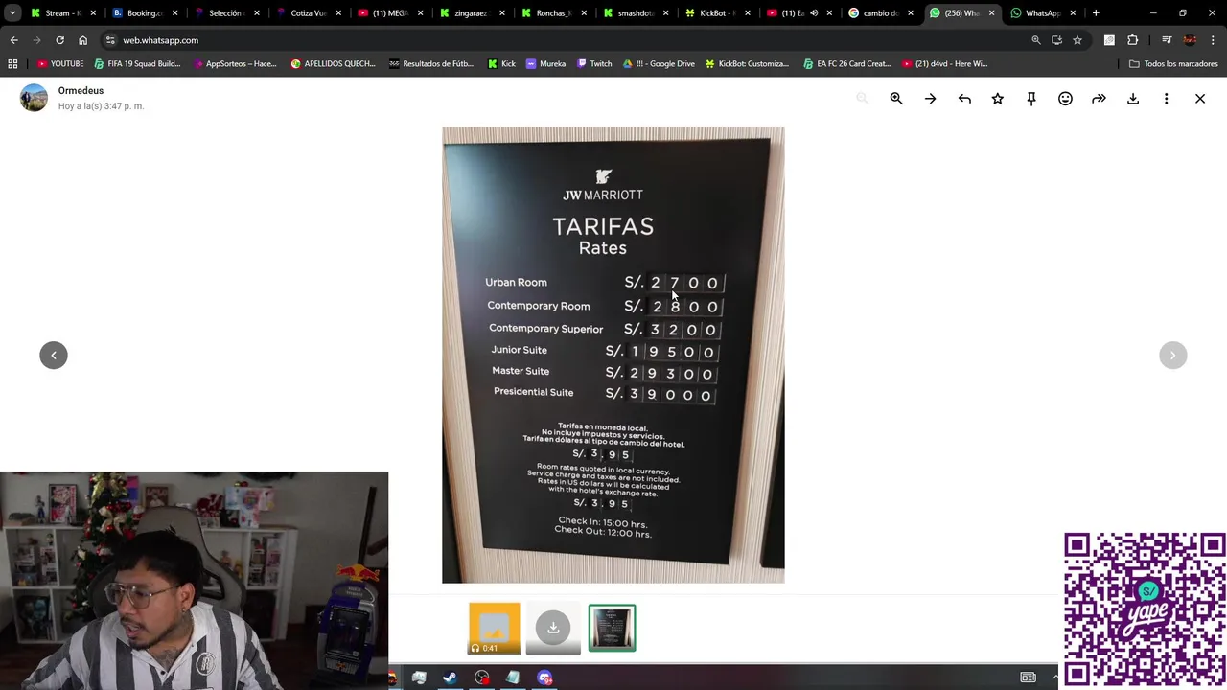Open OBS Studio from the taskbar
The height and width of the screenshot is (690, 1227).
481,678
